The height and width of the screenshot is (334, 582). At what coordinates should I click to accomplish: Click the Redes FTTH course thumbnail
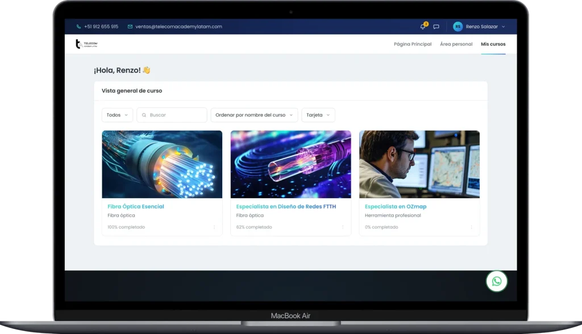tap(290, 164)
